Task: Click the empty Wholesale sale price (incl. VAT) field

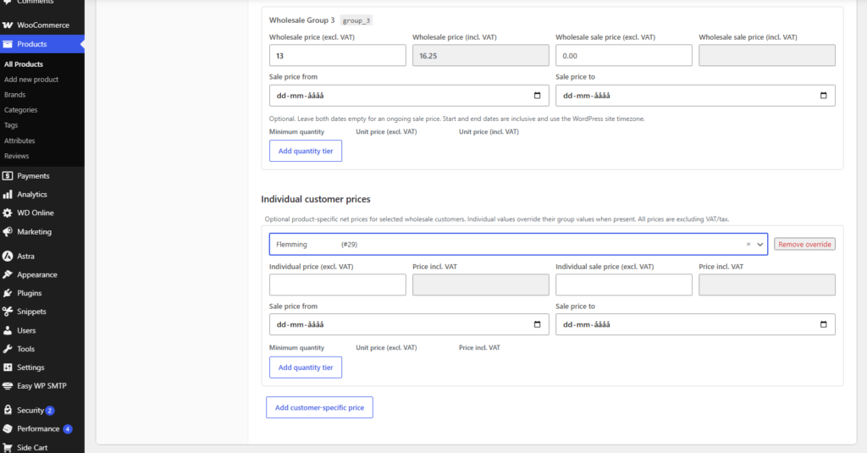Action: [767, 55]
